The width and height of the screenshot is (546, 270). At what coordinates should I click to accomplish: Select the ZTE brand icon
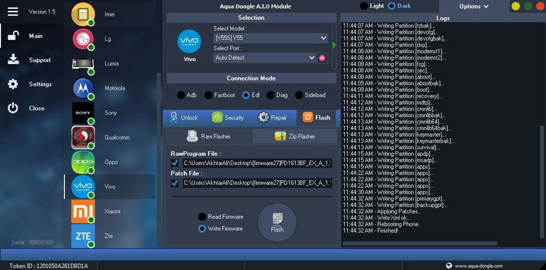[83, 236]
